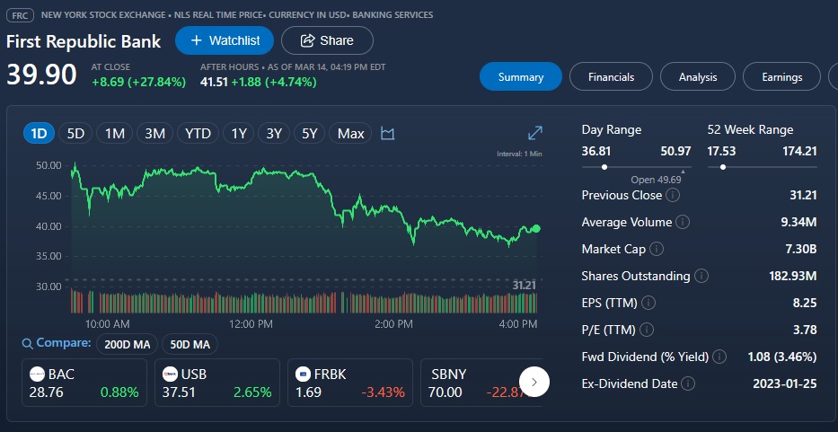Click the Day Range slider marker
Screen dimensions: 838x432
point(604,166)
